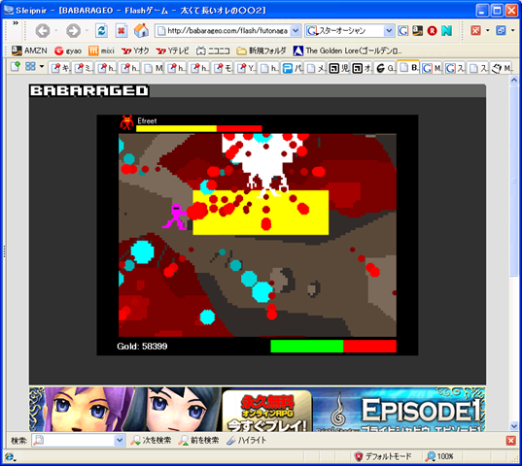Click the Internet Explorer engine icon in status bar
The image size is (522, 466).
tap(10, 457)
